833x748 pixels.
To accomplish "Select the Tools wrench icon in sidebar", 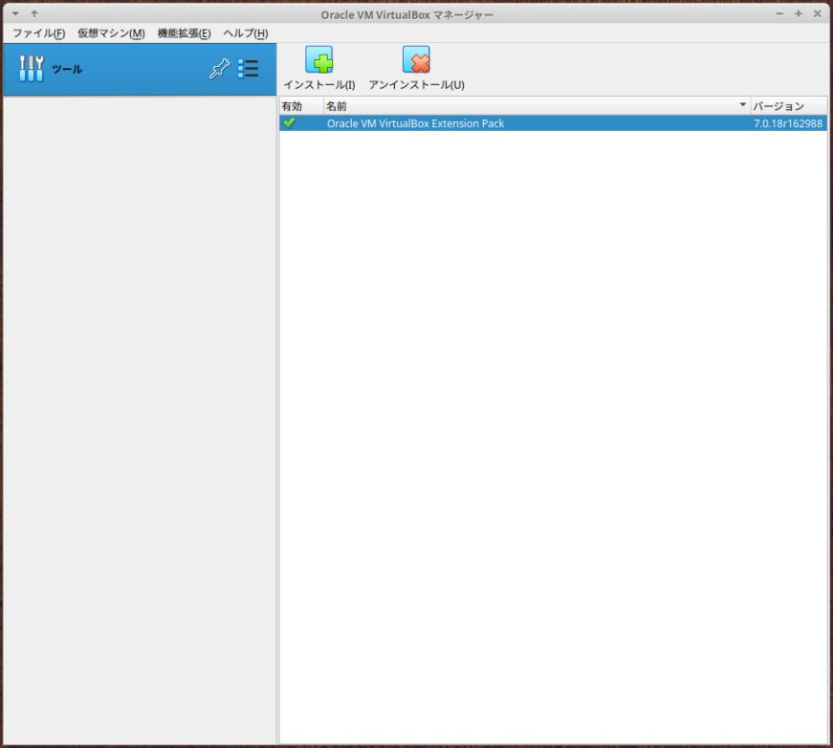I will click(x=32, y=69).
